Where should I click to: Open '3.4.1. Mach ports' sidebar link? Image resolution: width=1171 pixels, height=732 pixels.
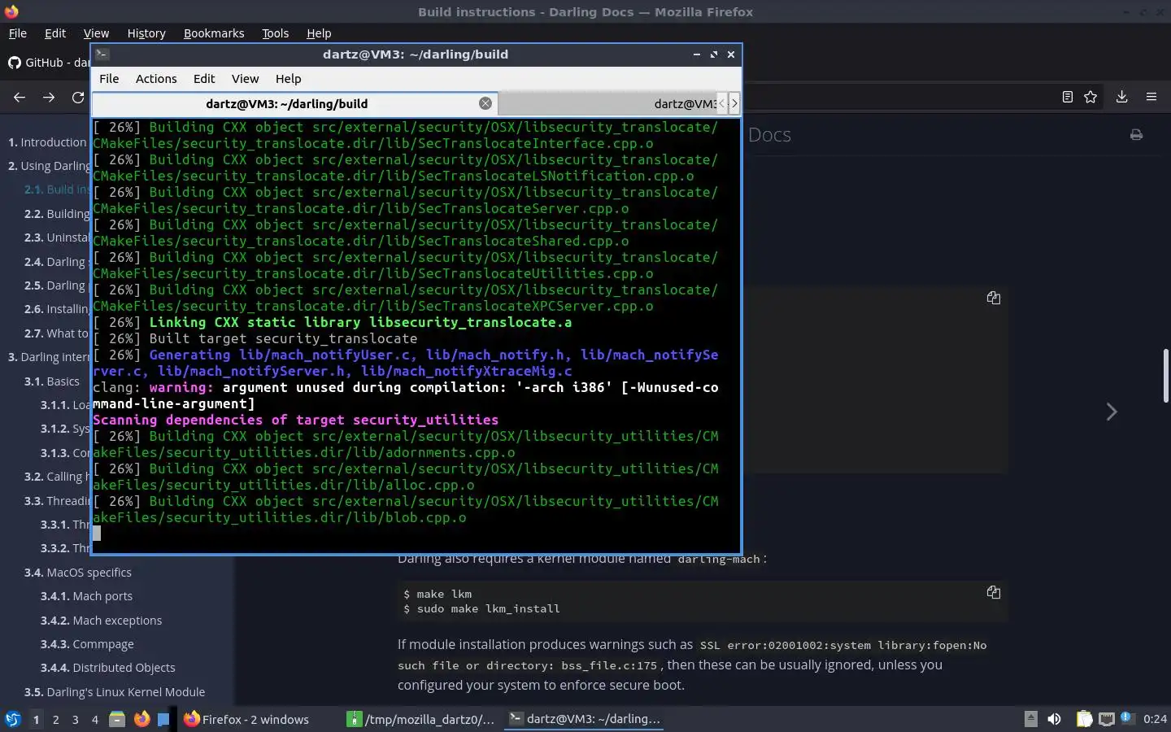[x=86, y=596]
